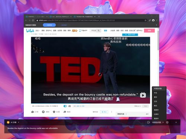Viewport: 186px width, 139px height.
Task: Dismiss the update notification bar
Action: click(x=157, y=25)
